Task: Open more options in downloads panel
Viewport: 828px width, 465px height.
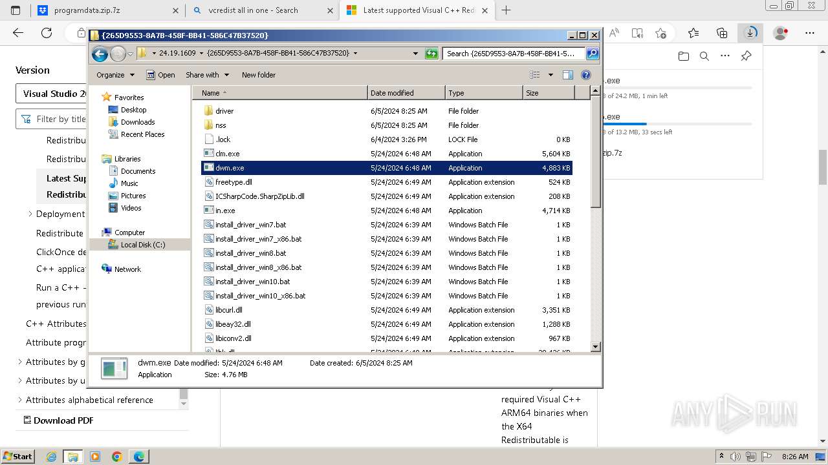Action: pos(725,56)
